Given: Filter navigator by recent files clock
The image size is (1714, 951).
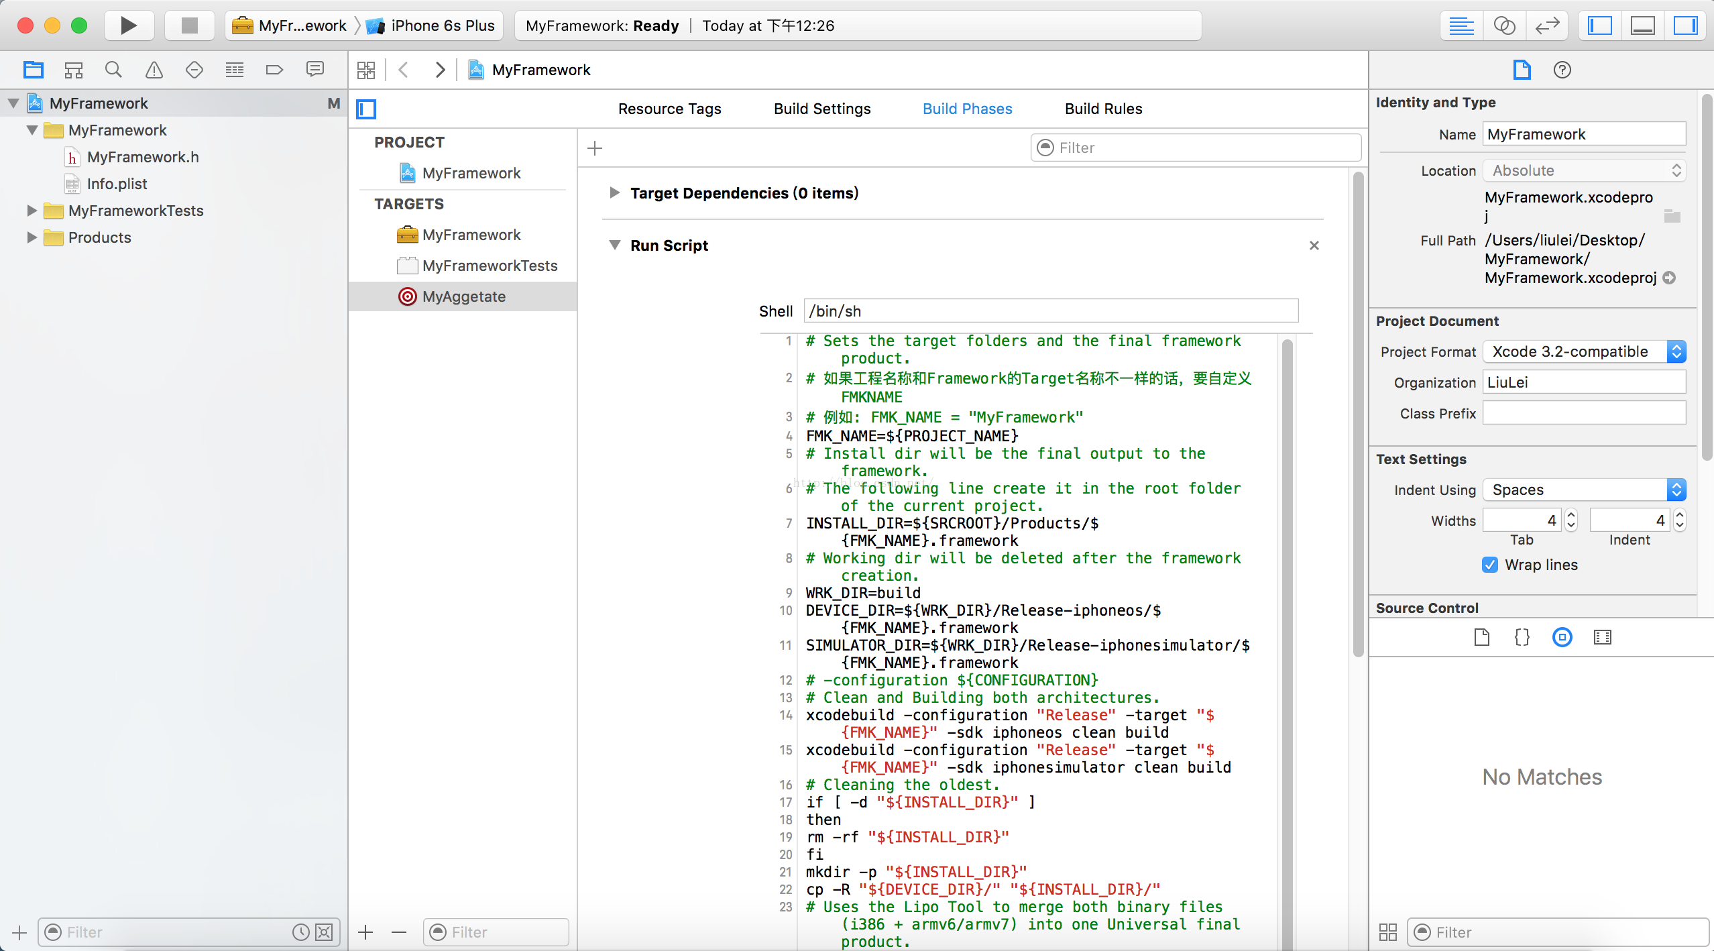Looking at the screenshot, I should tap(301, 932).
